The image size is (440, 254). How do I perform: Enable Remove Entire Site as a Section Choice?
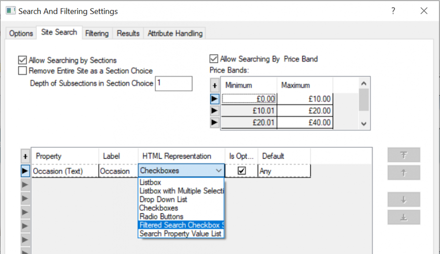(22, 71)
